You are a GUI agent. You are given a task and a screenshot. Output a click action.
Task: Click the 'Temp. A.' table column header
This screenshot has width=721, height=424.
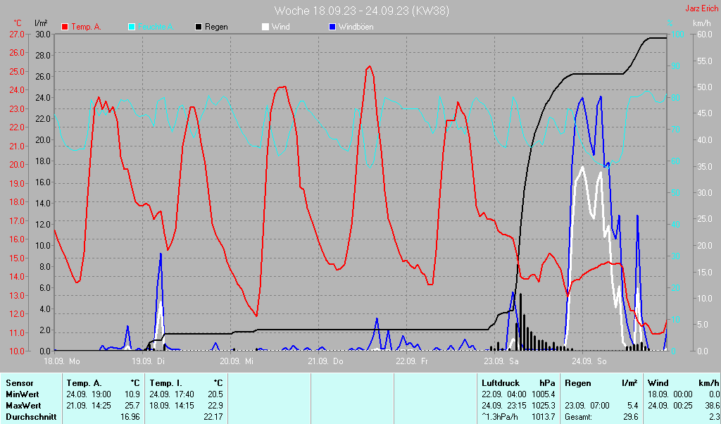[x=84, y=383]
